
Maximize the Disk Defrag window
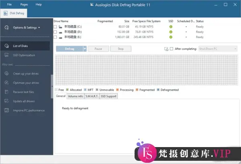click(x=225, y=4)
